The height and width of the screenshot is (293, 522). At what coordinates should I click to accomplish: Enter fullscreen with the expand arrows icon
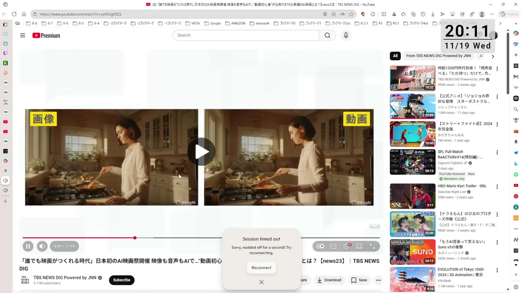pos(372,246)
